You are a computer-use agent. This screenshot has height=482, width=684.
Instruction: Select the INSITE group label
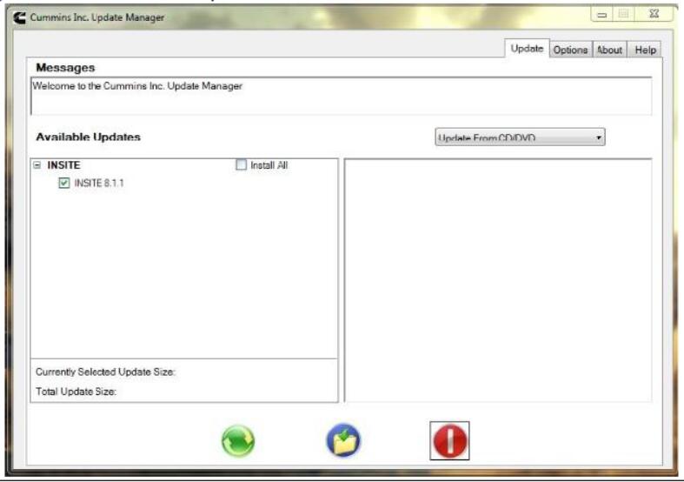coord(63,165)
